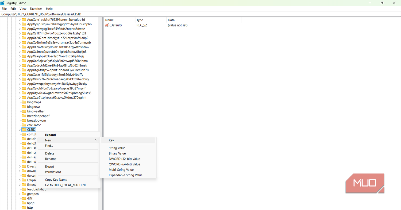Click the (value not set) data cell
Viewport: 401px width, 210px height.
pos(178,25)
